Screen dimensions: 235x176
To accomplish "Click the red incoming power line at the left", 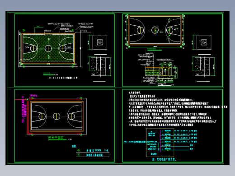I will tap(21, 99).
